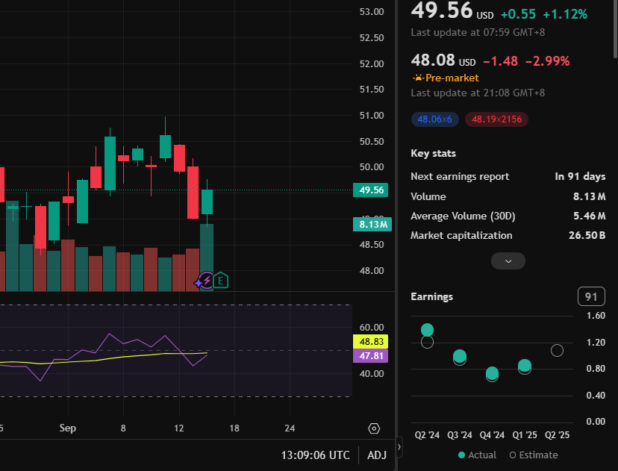618x471 pixels.
Task: Click the yellow 48.83 indicator value swatch
Action: click(370, 340)
